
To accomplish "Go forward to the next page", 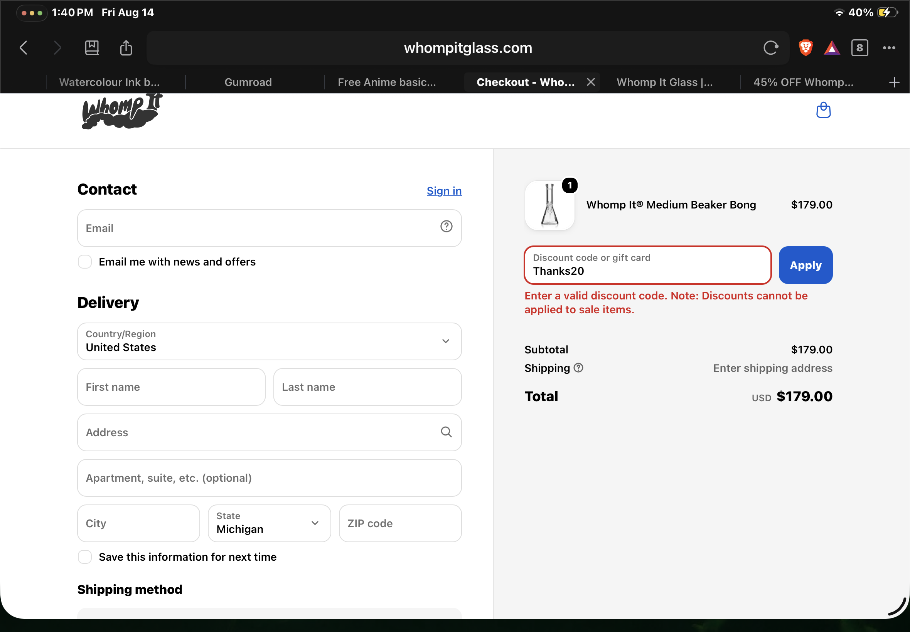I will click(57, 48).
